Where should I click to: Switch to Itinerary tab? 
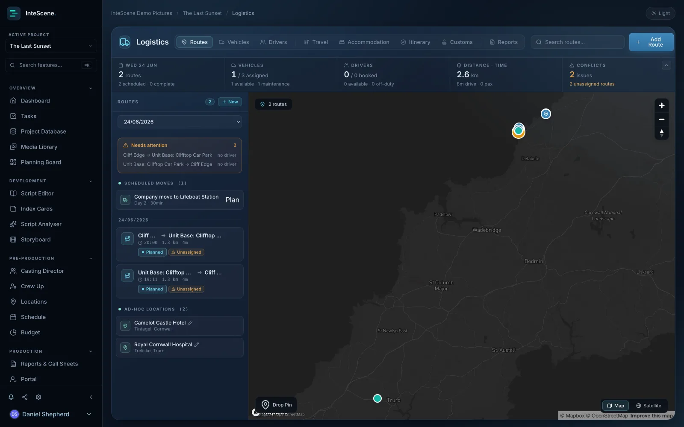tap(416, 42)
